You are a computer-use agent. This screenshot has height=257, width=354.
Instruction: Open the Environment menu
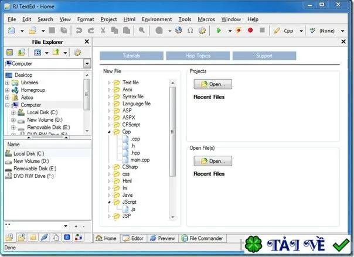pos(156,19)
